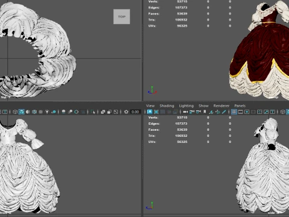Click the exposure icon beside 0.00

click(x=126, y=112)
